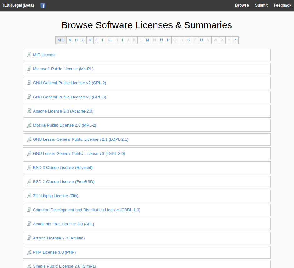Click the magnifier icon beside MIT License
This screenshot has height=268, width=294.
[x=29, y=55]
